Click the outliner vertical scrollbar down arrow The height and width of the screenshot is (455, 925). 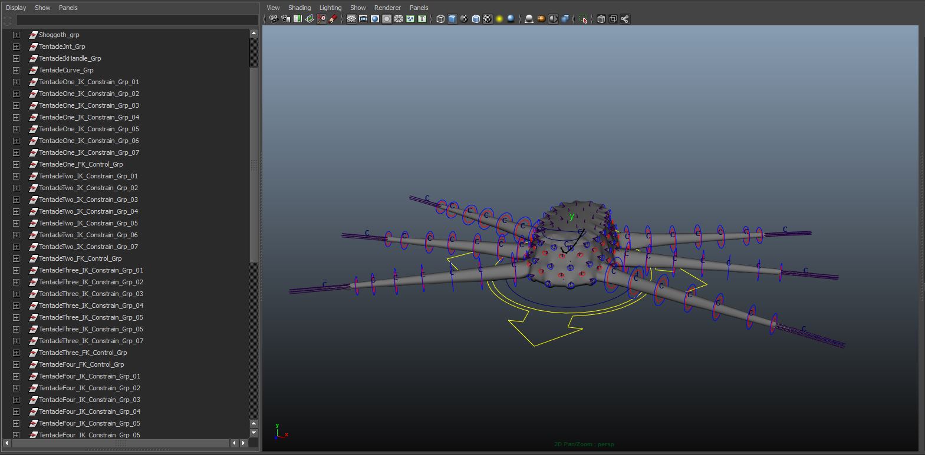[254, 433]
